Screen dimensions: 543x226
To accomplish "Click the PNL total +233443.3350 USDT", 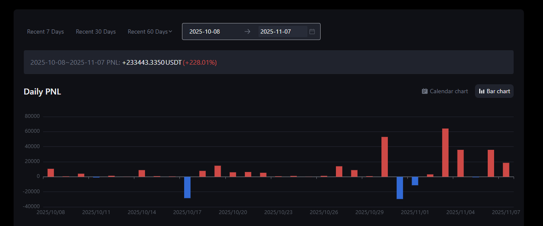I will pos(152,62).
